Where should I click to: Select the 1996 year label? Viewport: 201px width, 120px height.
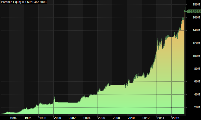click(x=28, y=117)
